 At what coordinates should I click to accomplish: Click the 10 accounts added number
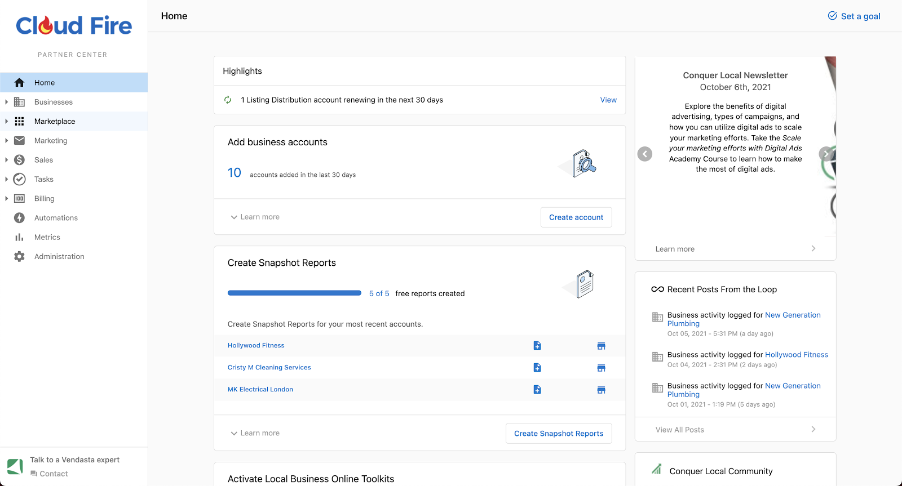(x=235, y=173)
